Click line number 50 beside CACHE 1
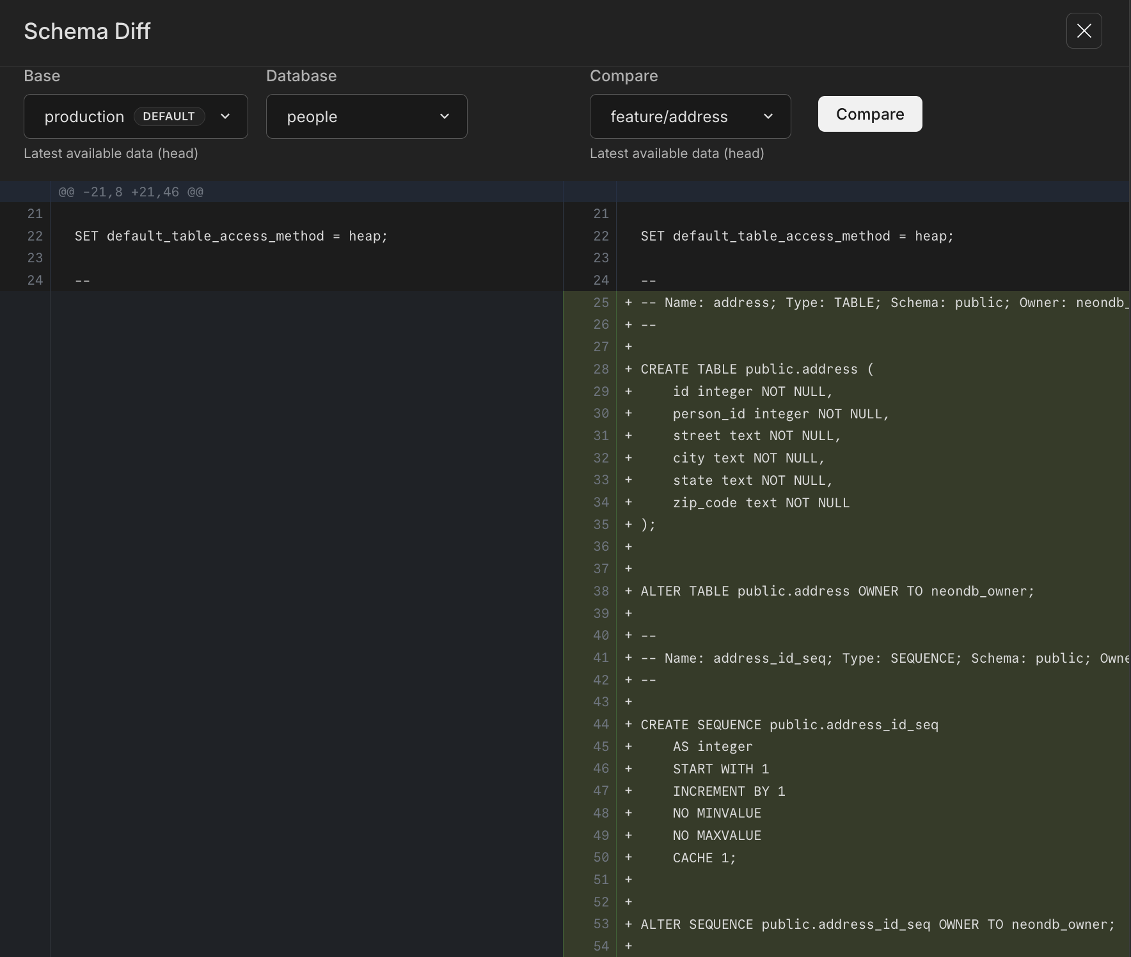Image resolution: width=1131 pixels, height=957 pixels. [x=601, y=857]
